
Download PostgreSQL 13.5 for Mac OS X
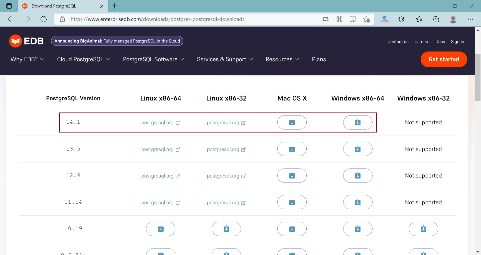(292, 149)
